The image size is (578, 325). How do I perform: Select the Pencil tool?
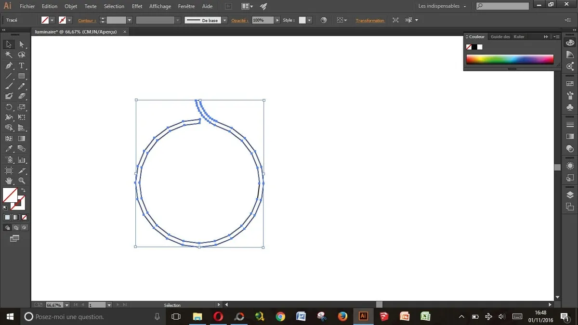point(22,86)
